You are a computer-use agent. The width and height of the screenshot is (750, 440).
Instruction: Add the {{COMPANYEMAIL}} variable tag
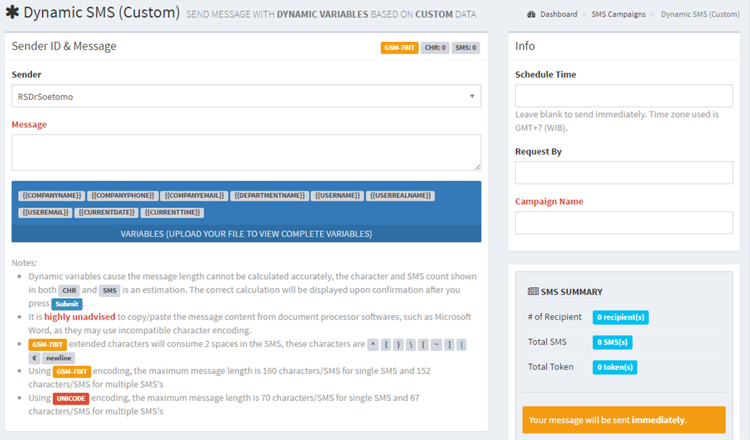pos(194,196)
